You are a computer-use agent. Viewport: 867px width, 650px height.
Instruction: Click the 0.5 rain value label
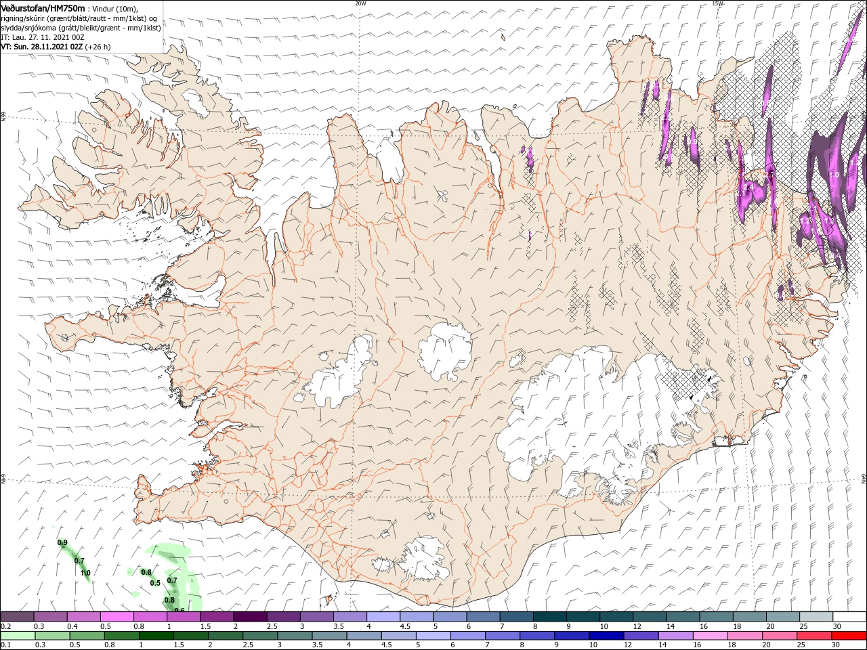155,583
